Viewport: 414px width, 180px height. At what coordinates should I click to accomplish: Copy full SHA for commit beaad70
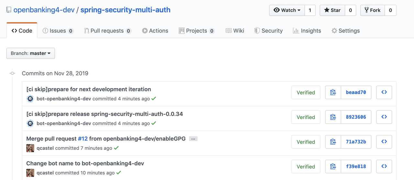333,92
